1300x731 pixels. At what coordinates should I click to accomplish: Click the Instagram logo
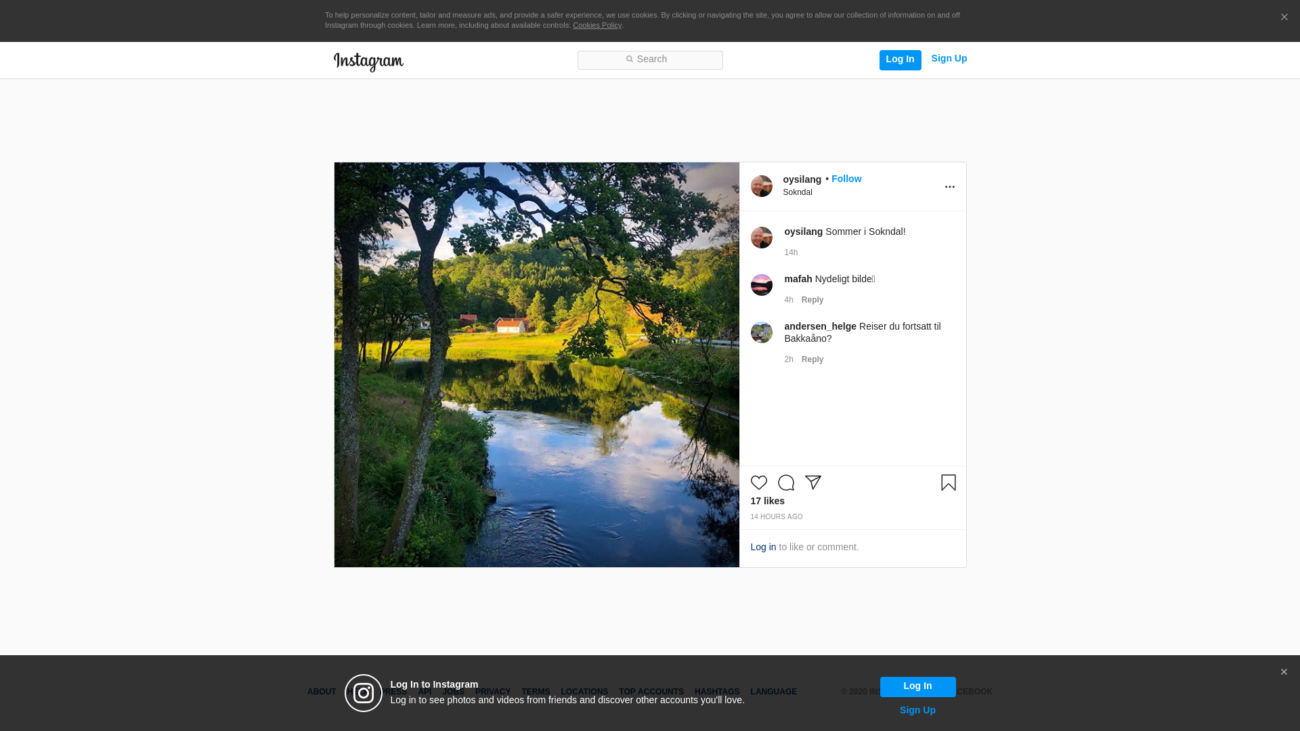point(368,62)
